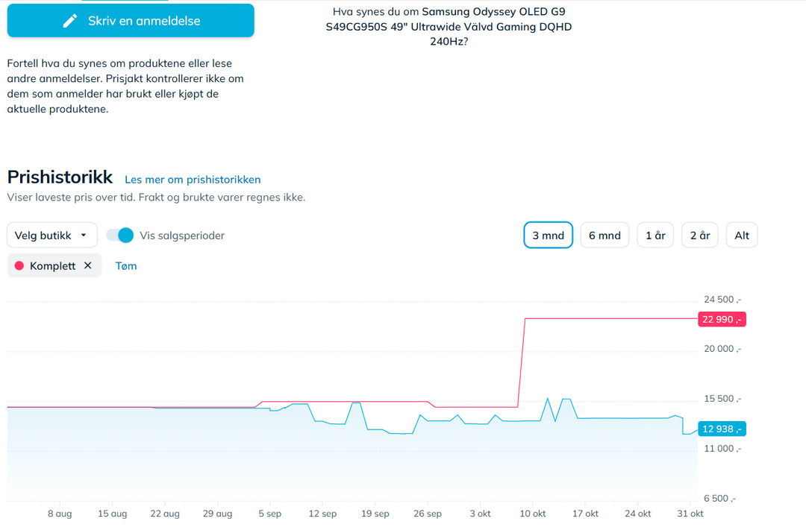Screen dimensions: 806x527
Task: Click the 19 sep date on axis
Action: coord(375,514)
